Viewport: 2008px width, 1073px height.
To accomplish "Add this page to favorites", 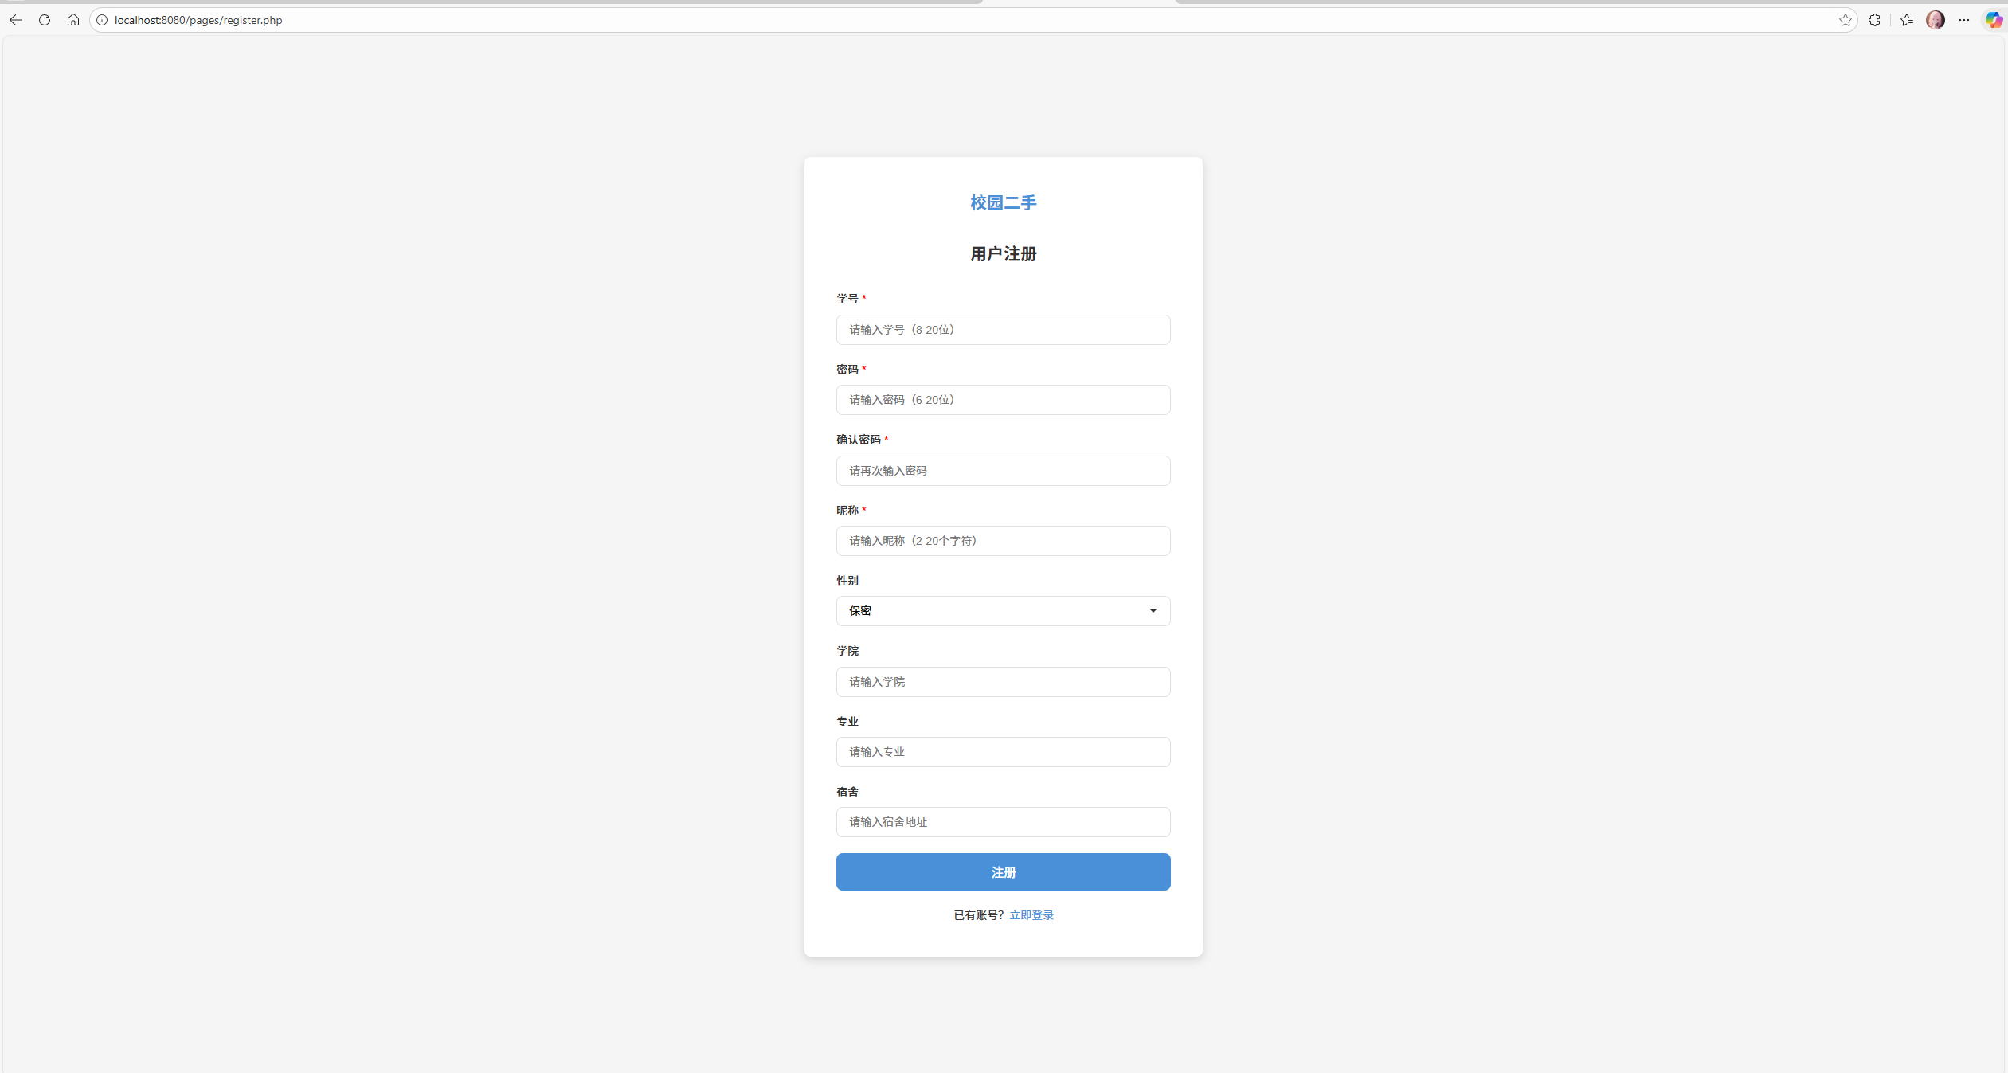I will 1845,20.
